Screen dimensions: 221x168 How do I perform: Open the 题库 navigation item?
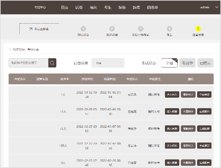[x=136, y=7]
